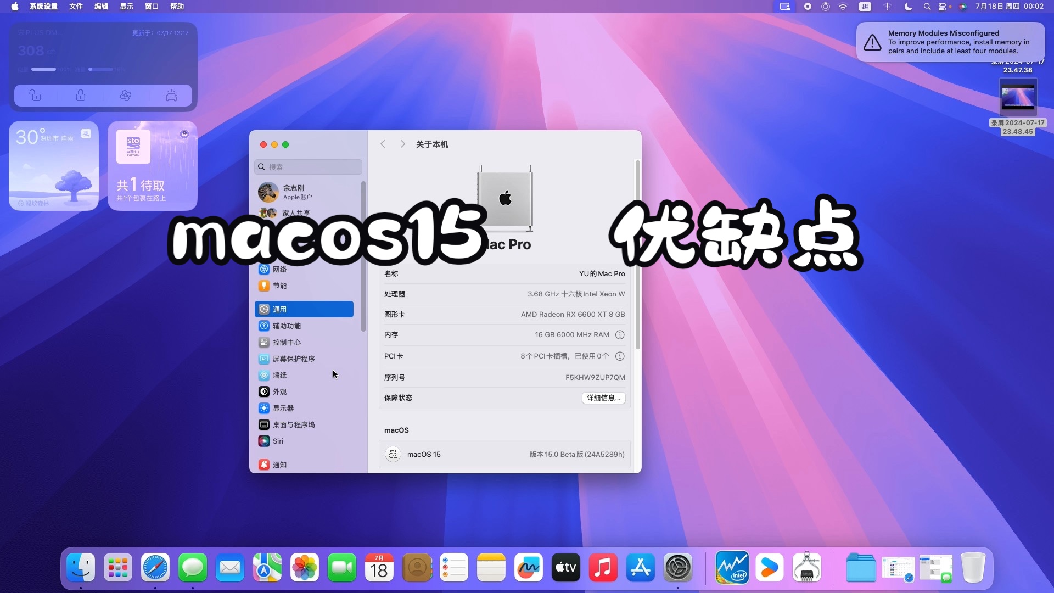The width and height of the screenshot is (1054, 593).
Task: Open Memory Modules Misconfigured notification
Action: coord(950,42)
